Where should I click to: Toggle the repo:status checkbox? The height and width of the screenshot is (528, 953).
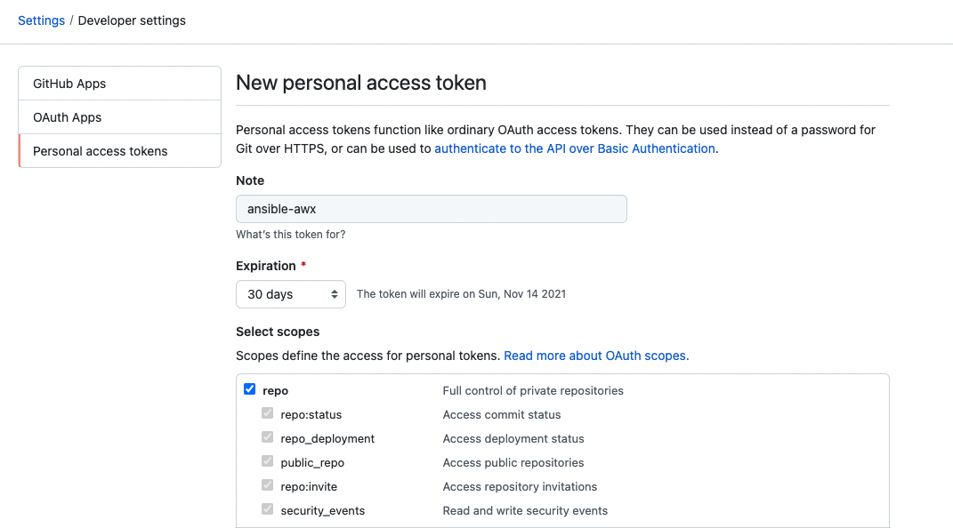coord(267,413)
